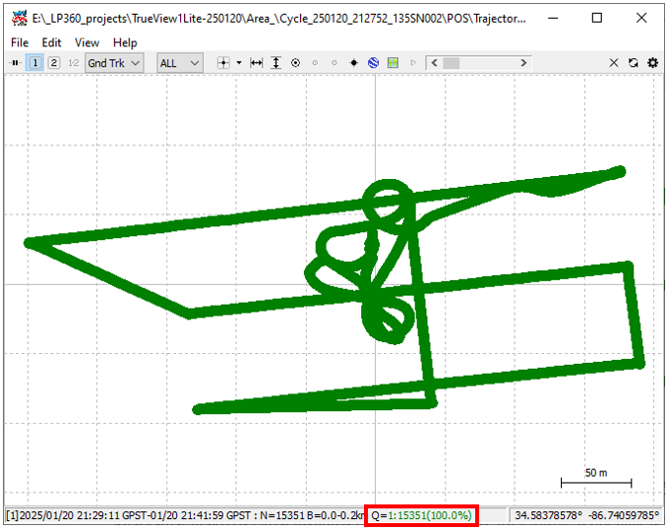Click the 34.58378578° -86.74059785° coordinates

(x=586, y=515)
